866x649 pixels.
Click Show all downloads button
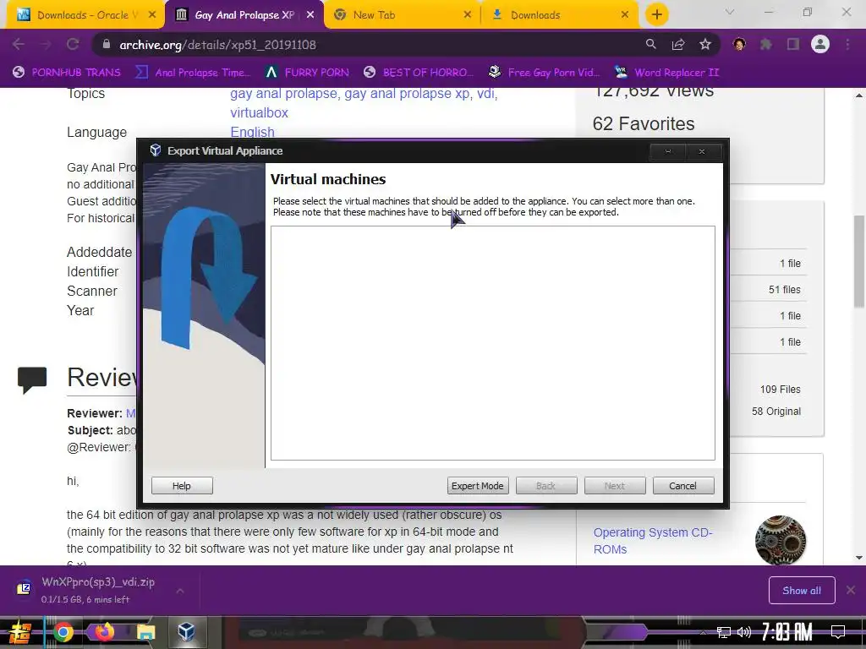802,591
